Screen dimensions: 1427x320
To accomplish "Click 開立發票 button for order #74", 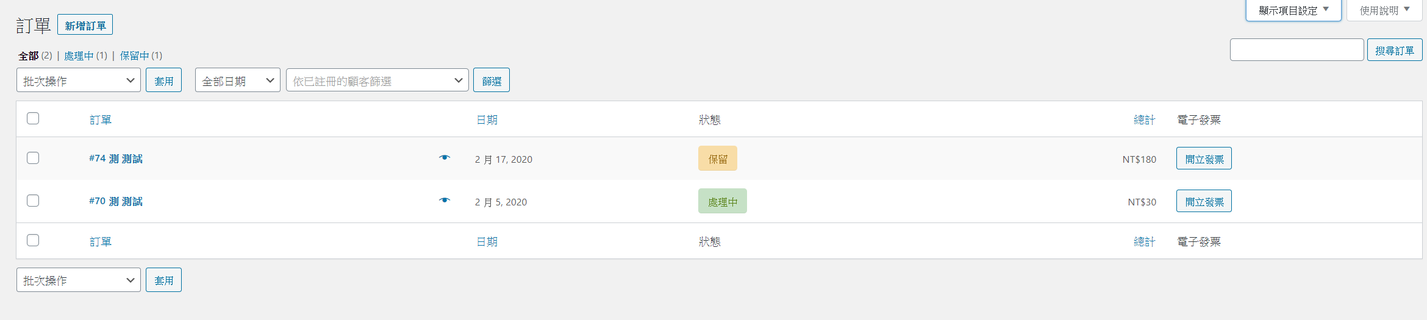I will tap(1204, 158).
